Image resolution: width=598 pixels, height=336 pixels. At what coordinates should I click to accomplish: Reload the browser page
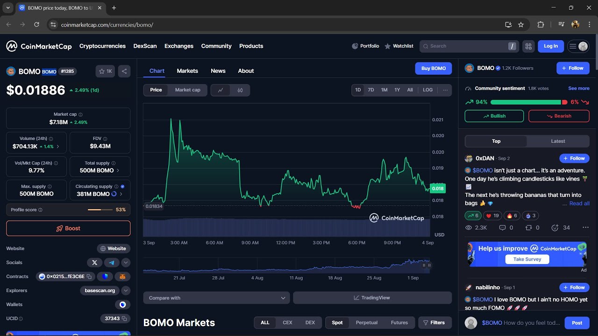click(x=36, y=25)
